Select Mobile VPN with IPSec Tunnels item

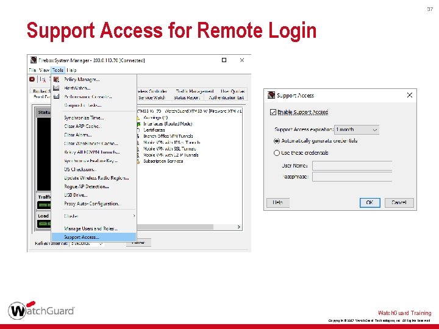[x=171, y=143]
